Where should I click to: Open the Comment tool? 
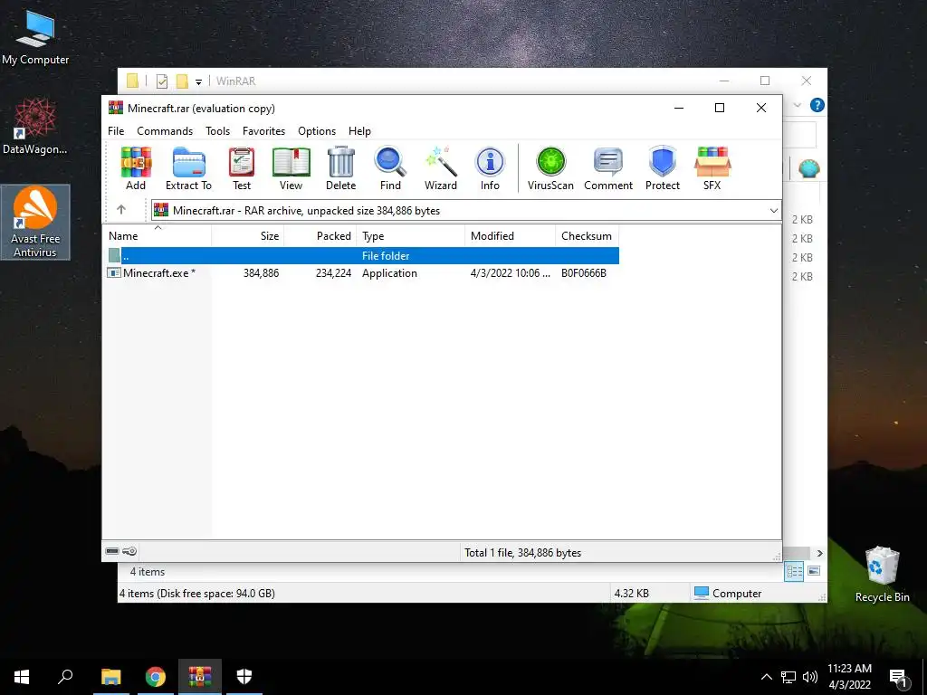(x=608, y=168)
